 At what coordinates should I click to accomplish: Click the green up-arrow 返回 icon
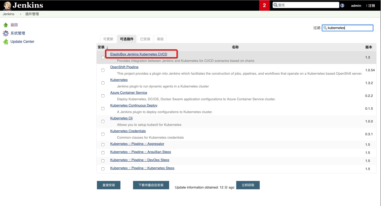coord(5,25)
